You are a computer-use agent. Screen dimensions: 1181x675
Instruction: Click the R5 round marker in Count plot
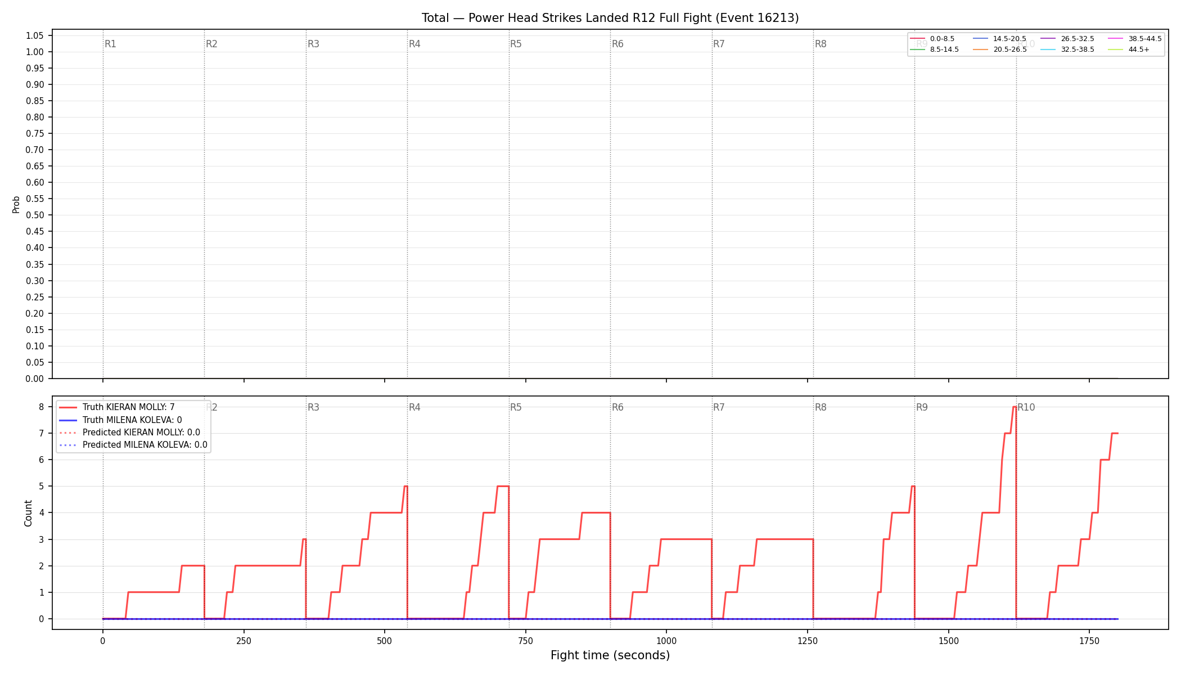516,407
